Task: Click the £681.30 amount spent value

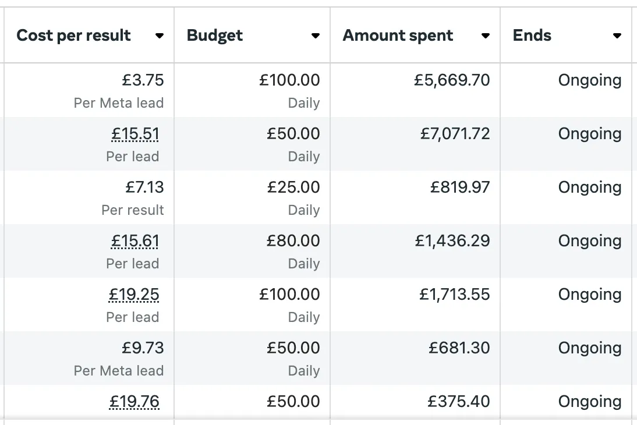Action: point(459,349)
